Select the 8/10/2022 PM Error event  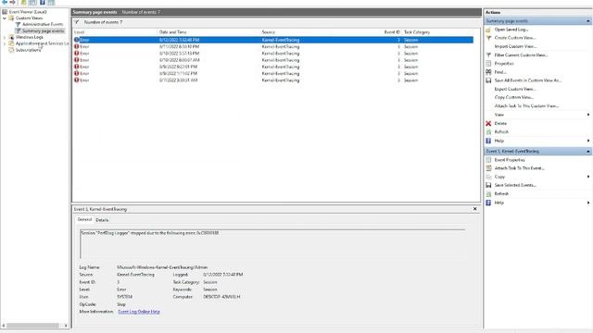(273, 54)
